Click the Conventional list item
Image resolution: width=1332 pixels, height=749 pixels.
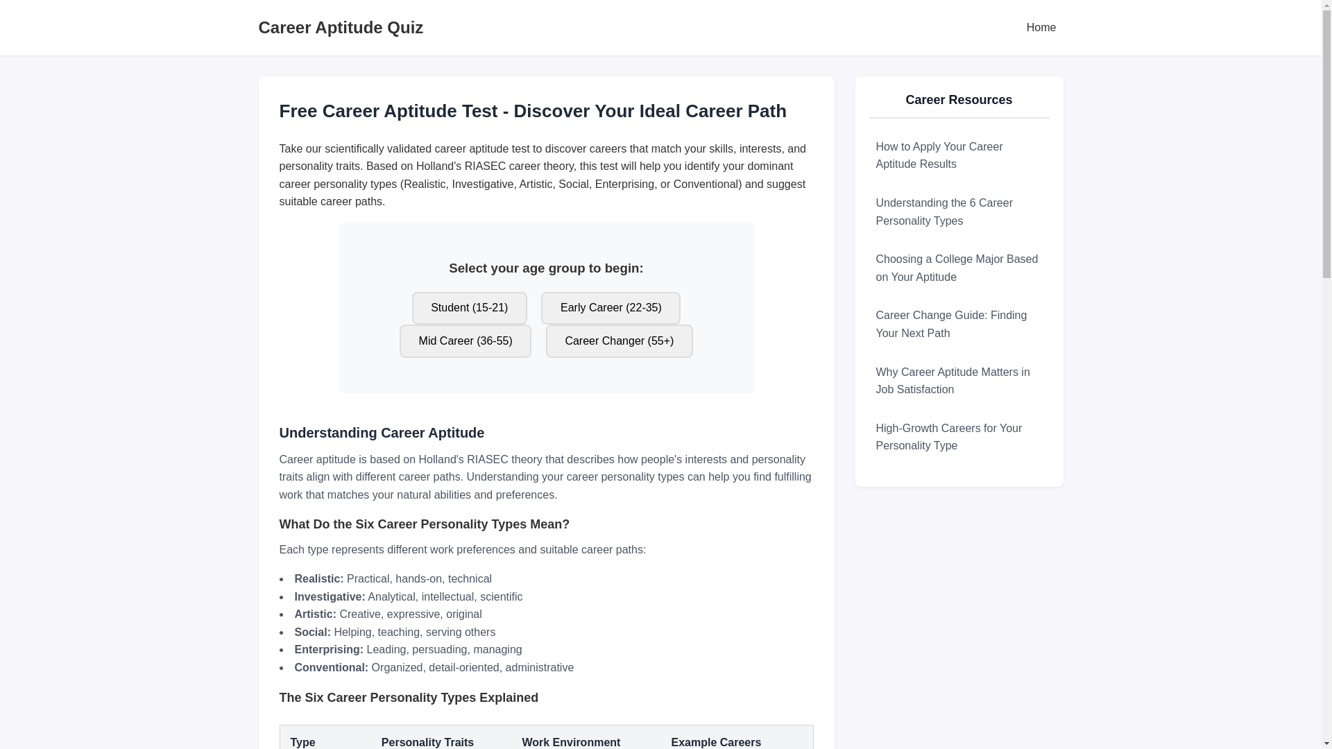click(x=434, y=668)
